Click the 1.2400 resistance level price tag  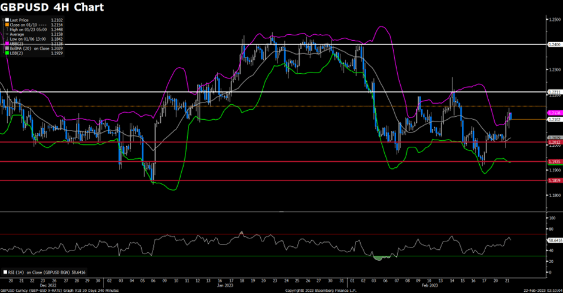553,44
